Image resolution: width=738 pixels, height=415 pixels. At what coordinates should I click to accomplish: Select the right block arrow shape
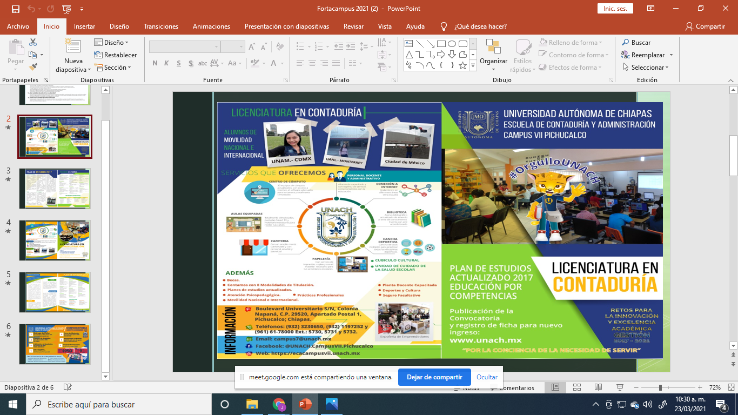[441, 55]
